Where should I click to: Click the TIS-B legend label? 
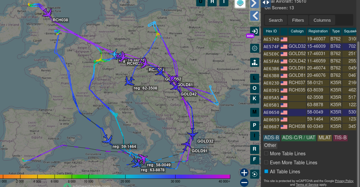click(x=340, y=138)
